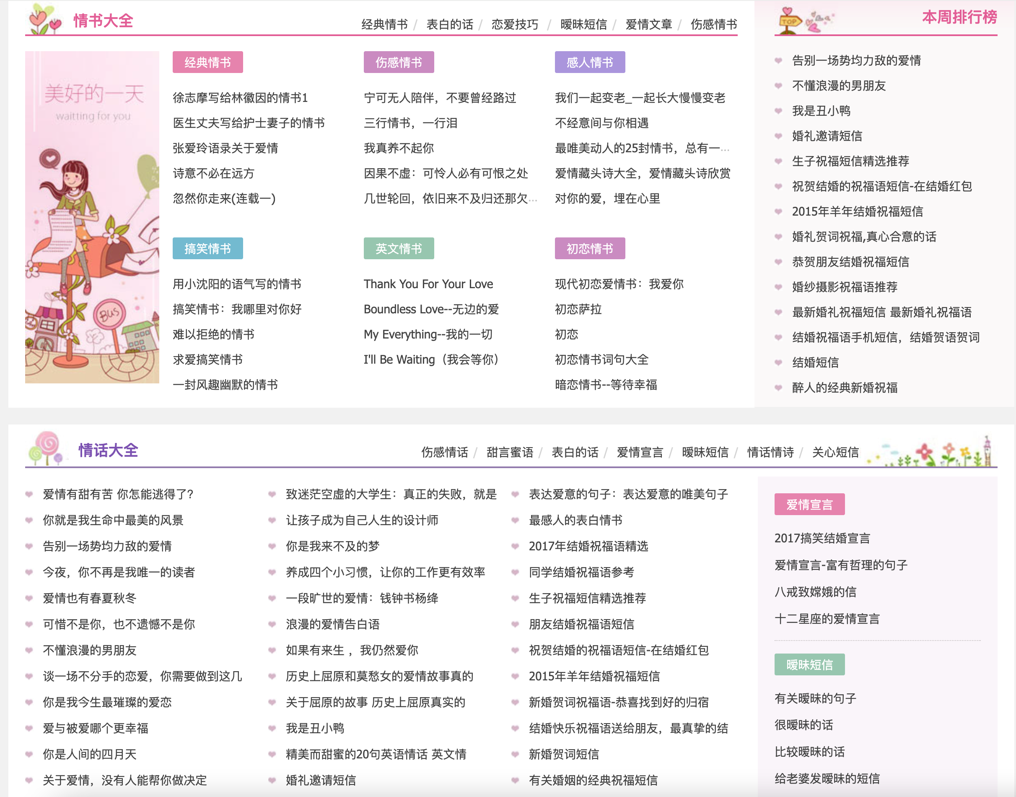Open 暗恋情书--等待幸福 article
The width and height of the screenshot is (1016, 797).
(606, 385)
